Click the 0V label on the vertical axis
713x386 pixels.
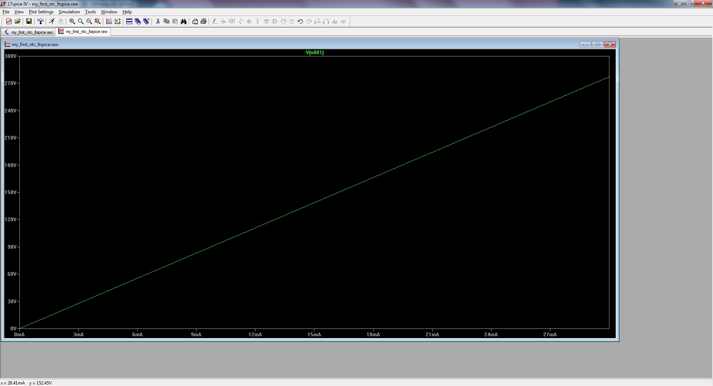click(13, 328)
